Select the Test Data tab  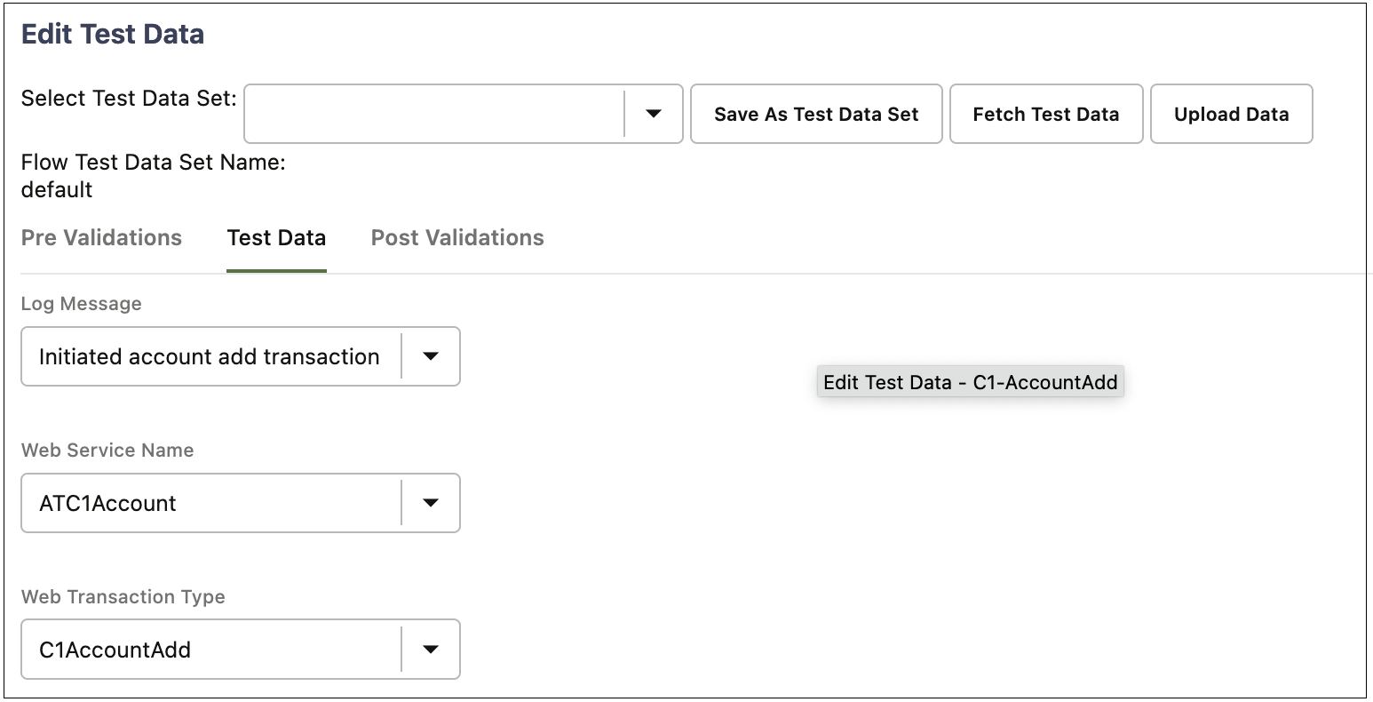pos(276,238)
